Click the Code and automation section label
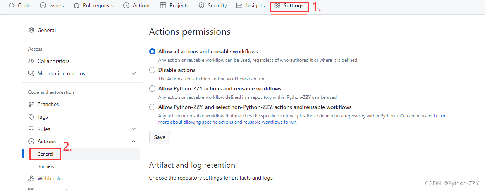This screenshot has width=485, height=190. click(51, 92)
